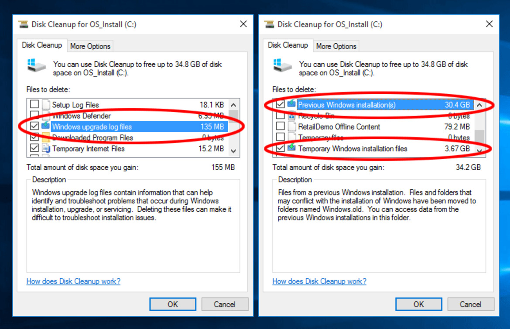Select RetailDemo Offline Content row text
Viewport: 510px width, 329px height.
point(339,127)
